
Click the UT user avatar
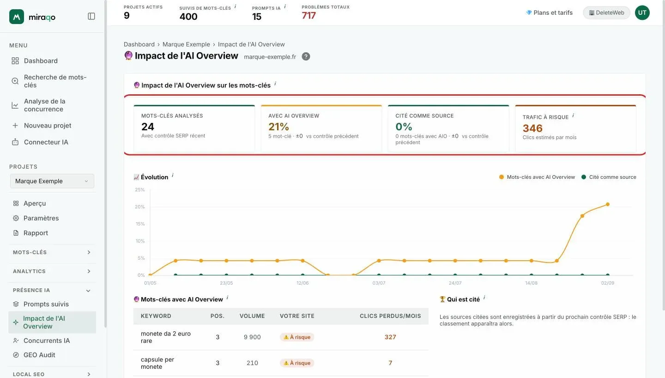click(642, 13)
